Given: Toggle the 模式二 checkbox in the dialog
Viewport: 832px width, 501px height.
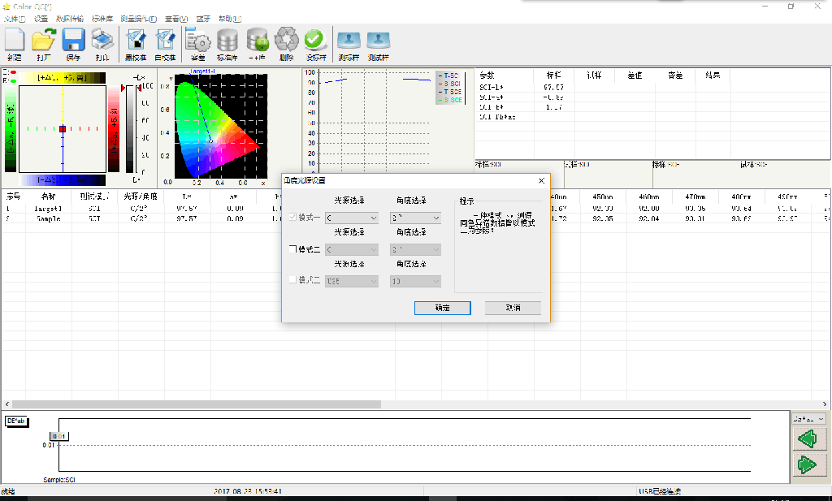Looking at the screenshot, I should [x=293, y=249].
